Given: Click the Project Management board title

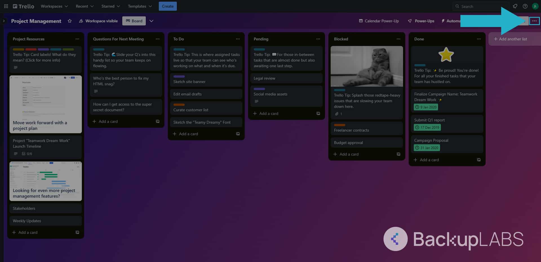Looking at the screenshot, I should point(36,21).
